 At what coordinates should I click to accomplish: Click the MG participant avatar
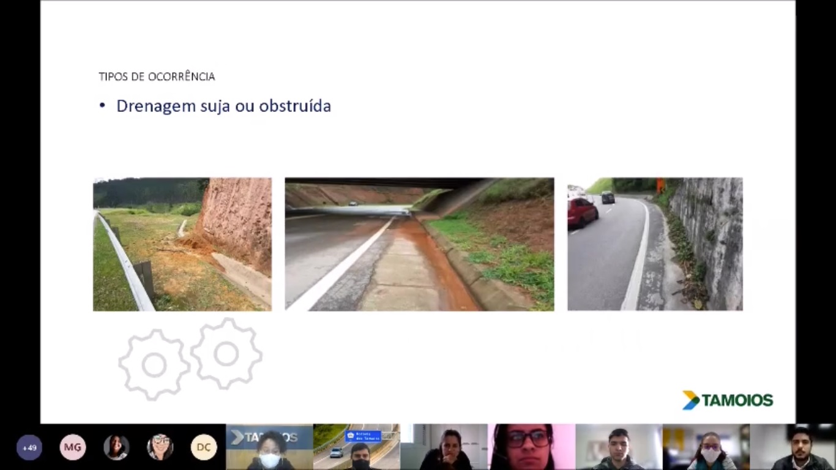72,447
